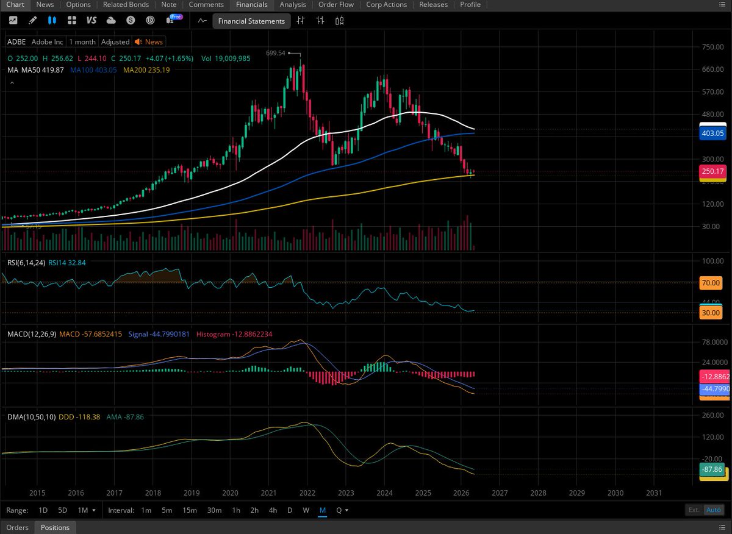Screen dimensions: 732x534
Task: Open the Order Flow tab
Action: pos(336,4)
